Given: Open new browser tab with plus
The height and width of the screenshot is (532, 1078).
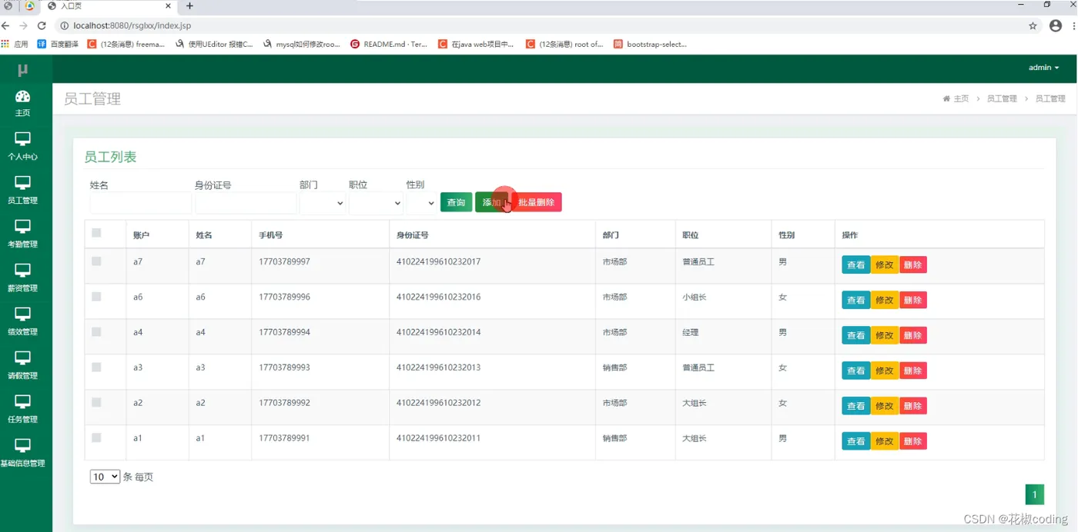Looking at the screenshot, I should 189,5.
